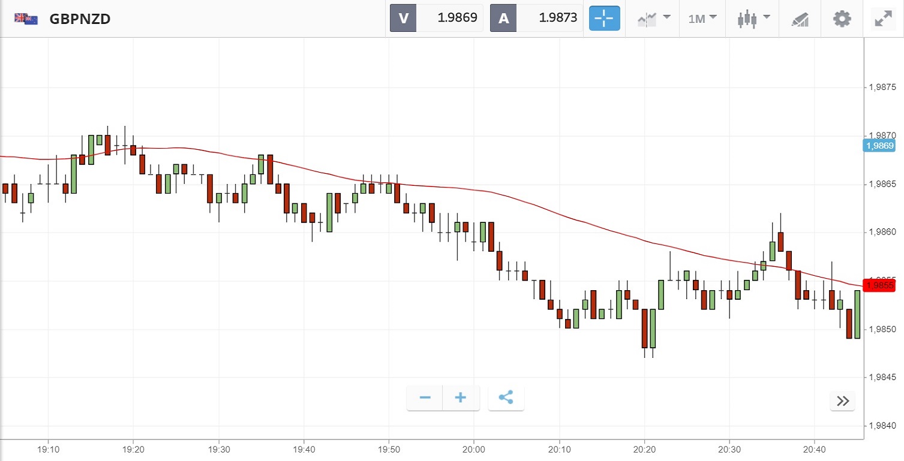Click the blue 1,9869 price label

879,146
